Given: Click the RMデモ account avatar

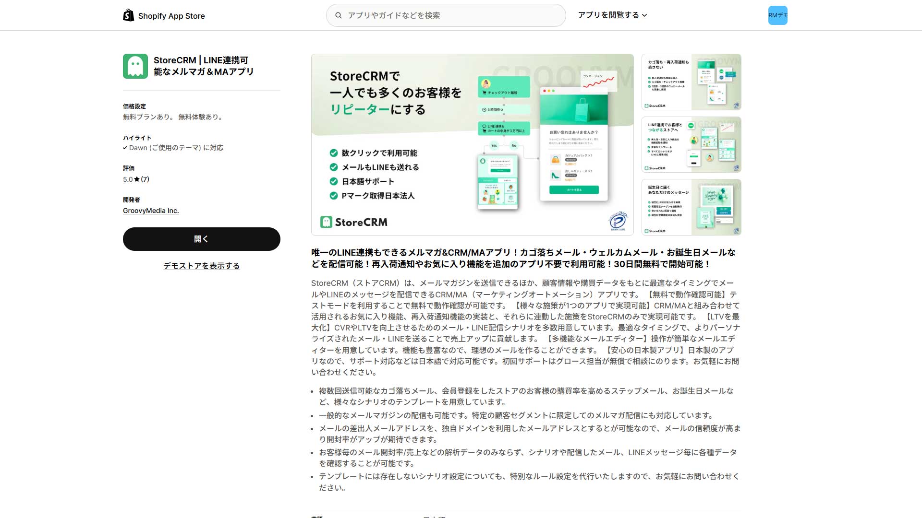Looking at the screenshot, I should click(x=778, y=15).
